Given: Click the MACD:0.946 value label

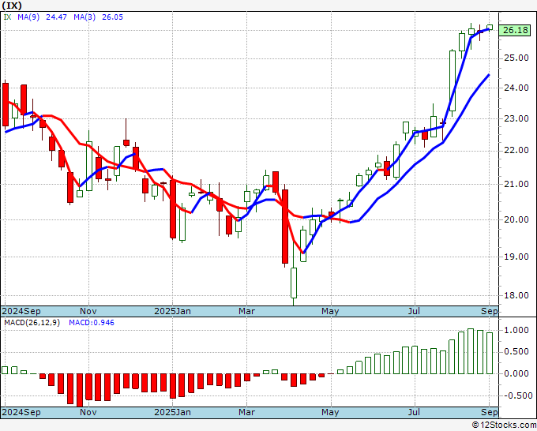Looking at the screenshot, I should coord(92,323).
